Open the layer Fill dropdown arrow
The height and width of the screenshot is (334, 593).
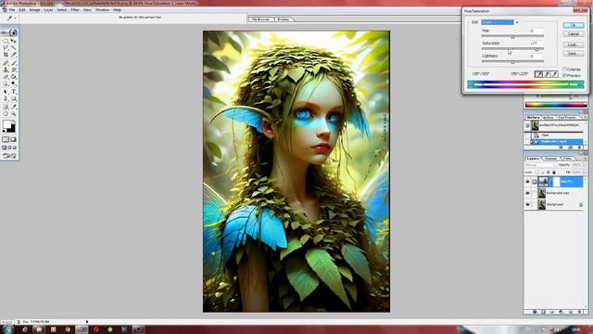pyautogui.click(x=584, y=173)
